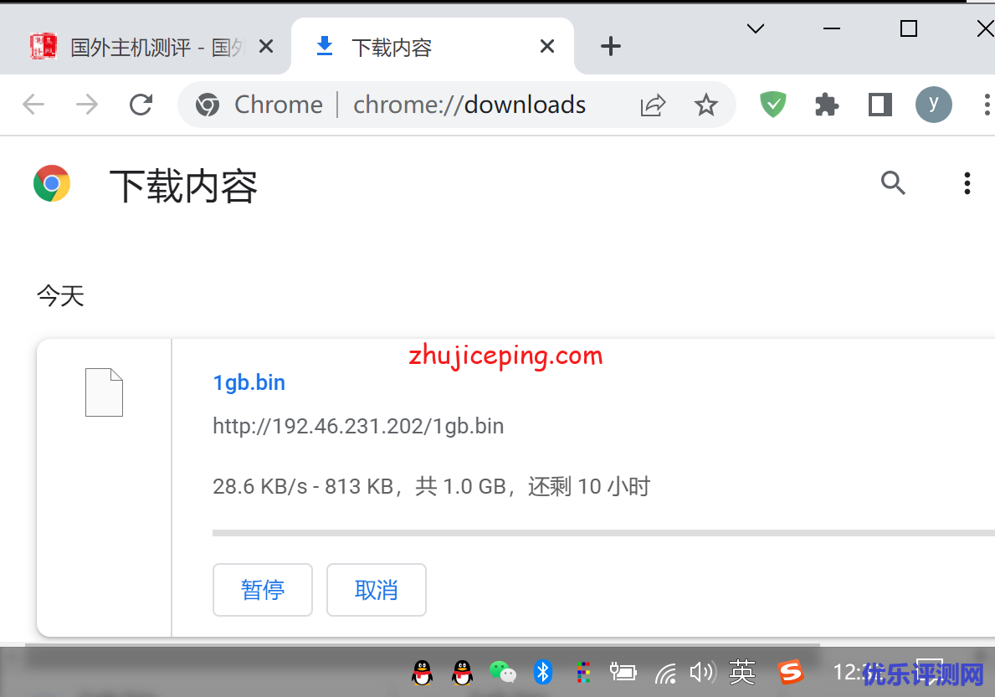Screen dimensions: 995x697
Task: Reload the downloads page
Action: click(141, 105)
